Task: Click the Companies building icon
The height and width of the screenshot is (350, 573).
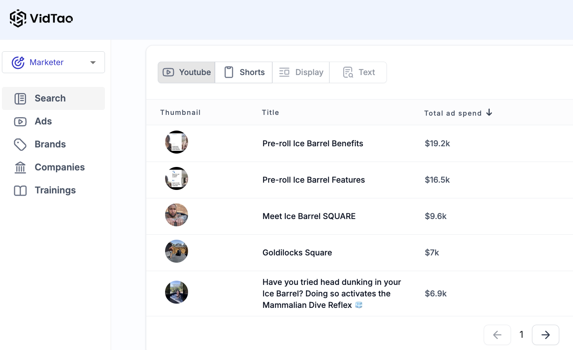Action: 20,167
